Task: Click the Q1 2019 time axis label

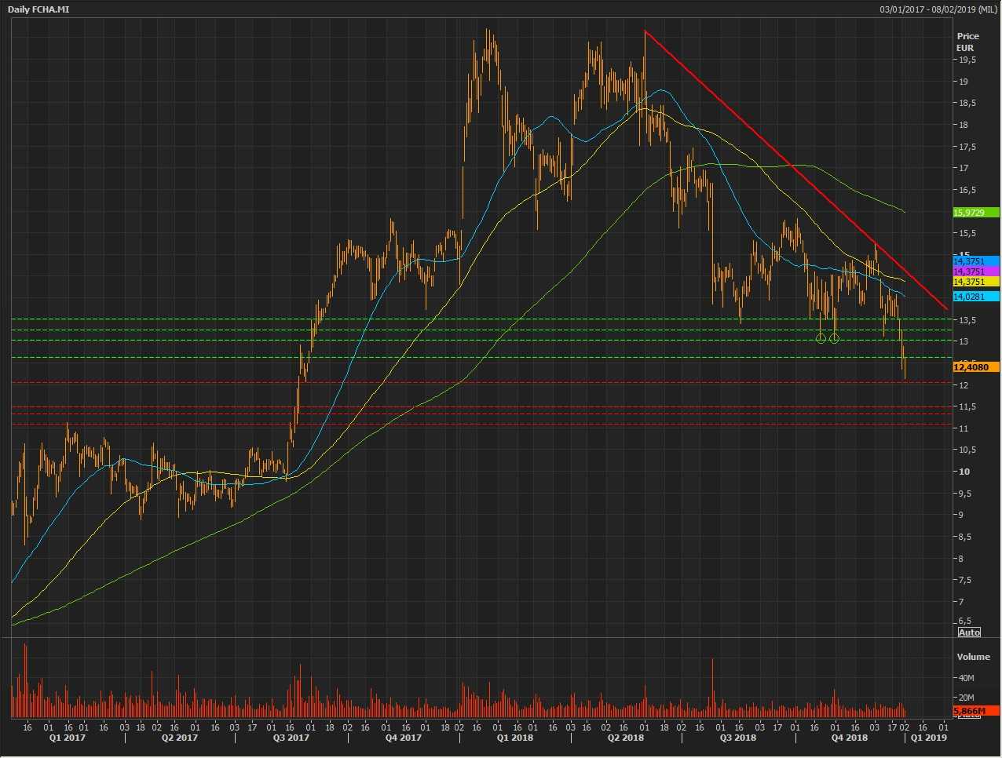Action: [928, 738]
